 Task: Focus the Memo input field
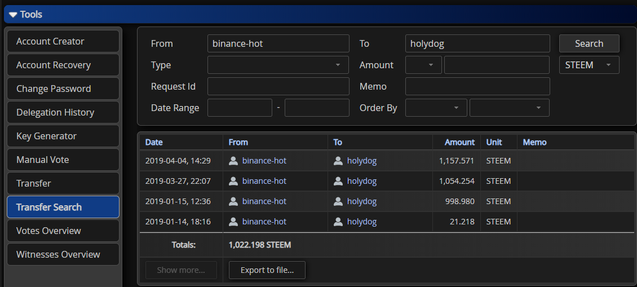click(477, 86)
